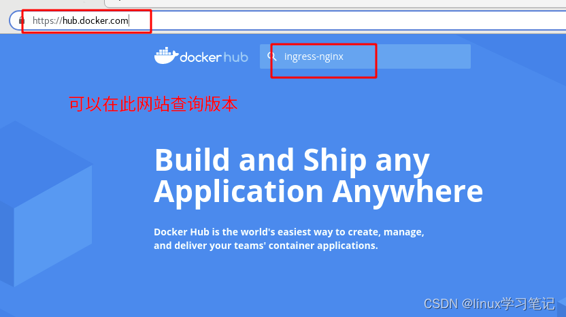This screenshot has width=566, height=317.
Task: Open the Docker Hub logo homepage link
Action: (x=201, y=56)
